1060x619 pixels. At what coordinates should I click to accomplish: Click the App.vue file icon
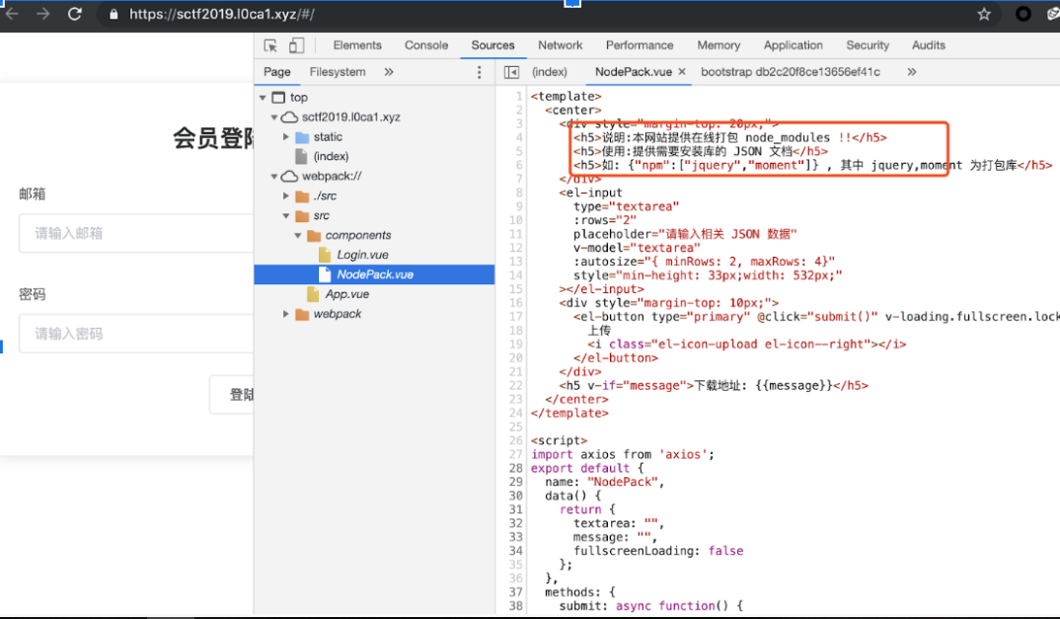[312, 294]
